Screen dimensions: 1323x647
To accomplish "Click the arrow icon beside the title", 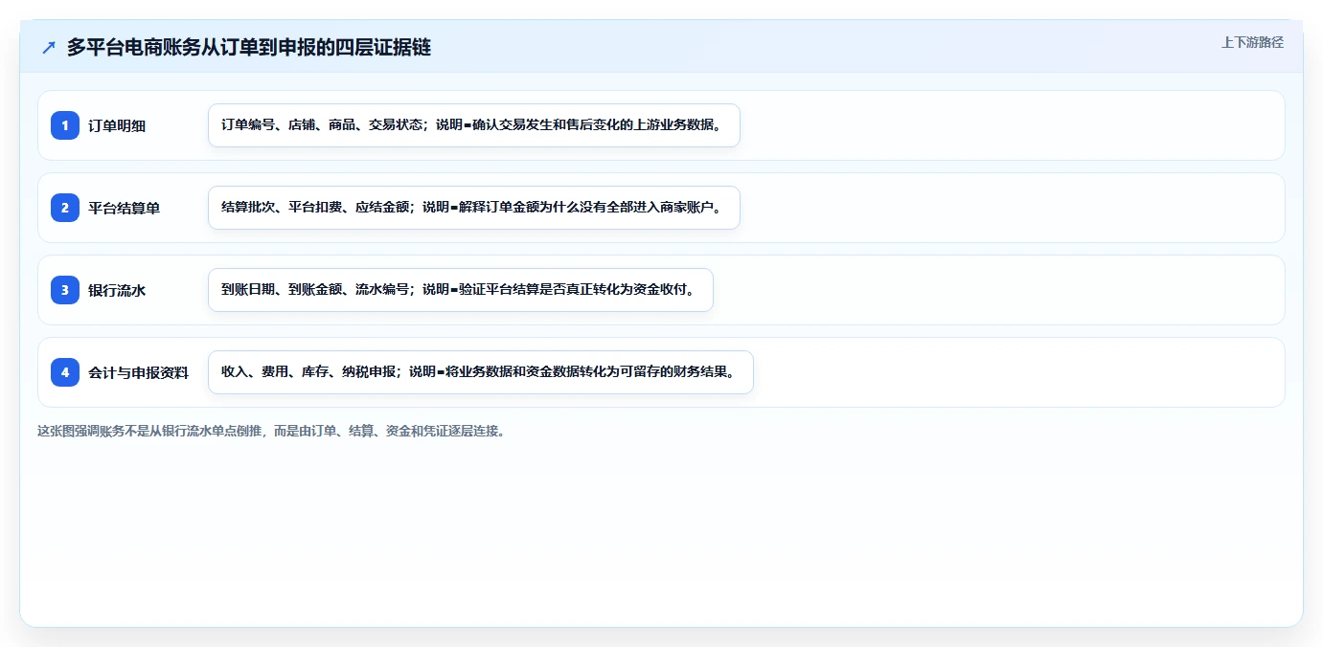I will (49, 47).
